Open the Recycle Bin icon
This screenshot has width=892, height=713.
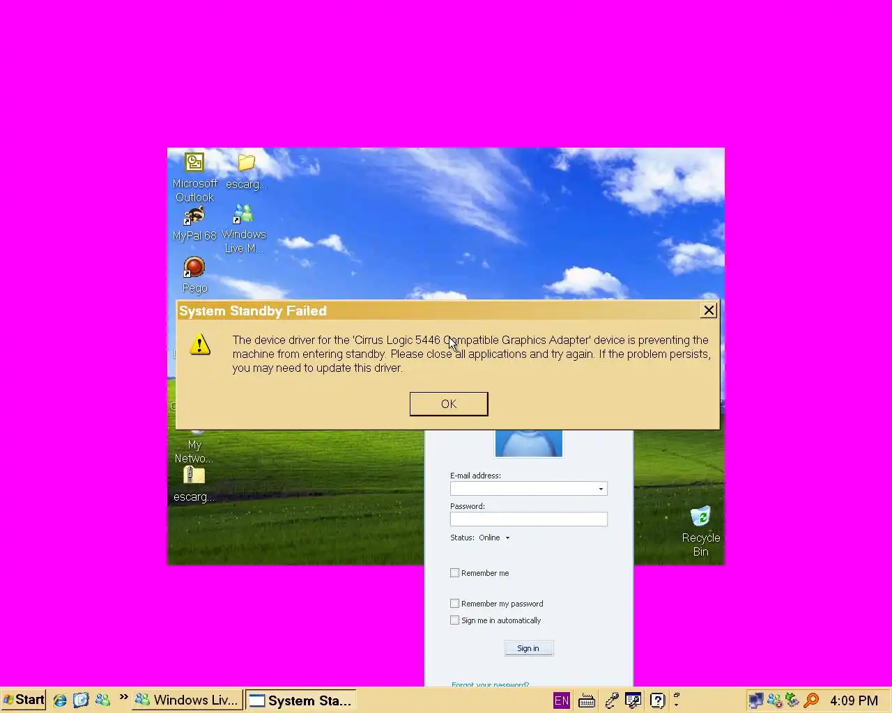pos(700,531)
